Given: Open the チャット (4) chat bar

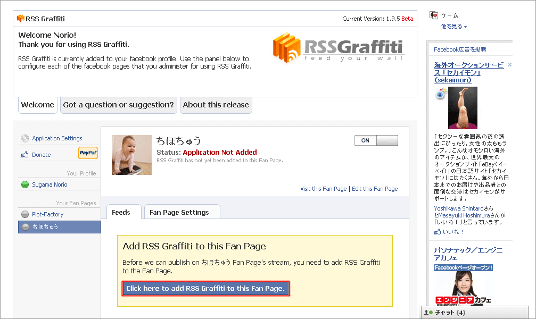Looking at the screenshot, I should (474, 313).
